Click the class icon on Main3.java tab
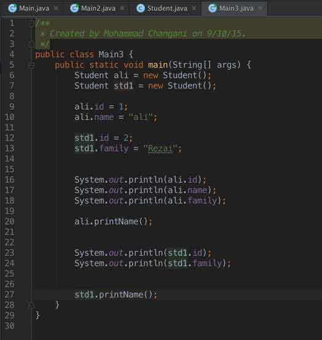This screenshot has width=322, height=340. click(213, 8)
